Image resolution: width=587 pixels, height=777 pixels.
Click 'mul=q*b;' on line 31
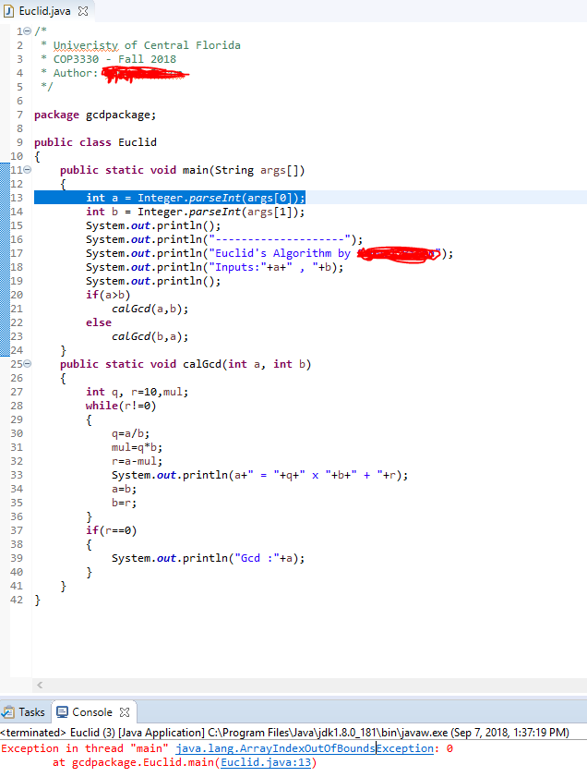(x=138, y=447)
